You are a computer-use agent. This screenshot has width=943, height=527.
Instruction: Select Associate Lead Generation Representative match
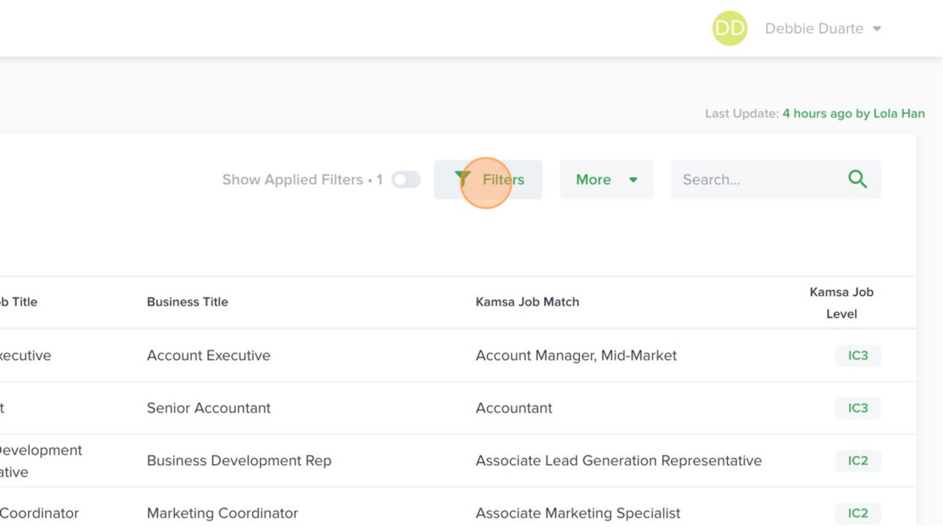[619, 461]
